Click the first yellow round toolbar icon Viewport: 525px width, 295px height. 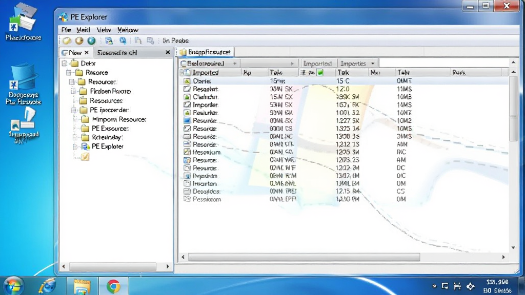67,41
